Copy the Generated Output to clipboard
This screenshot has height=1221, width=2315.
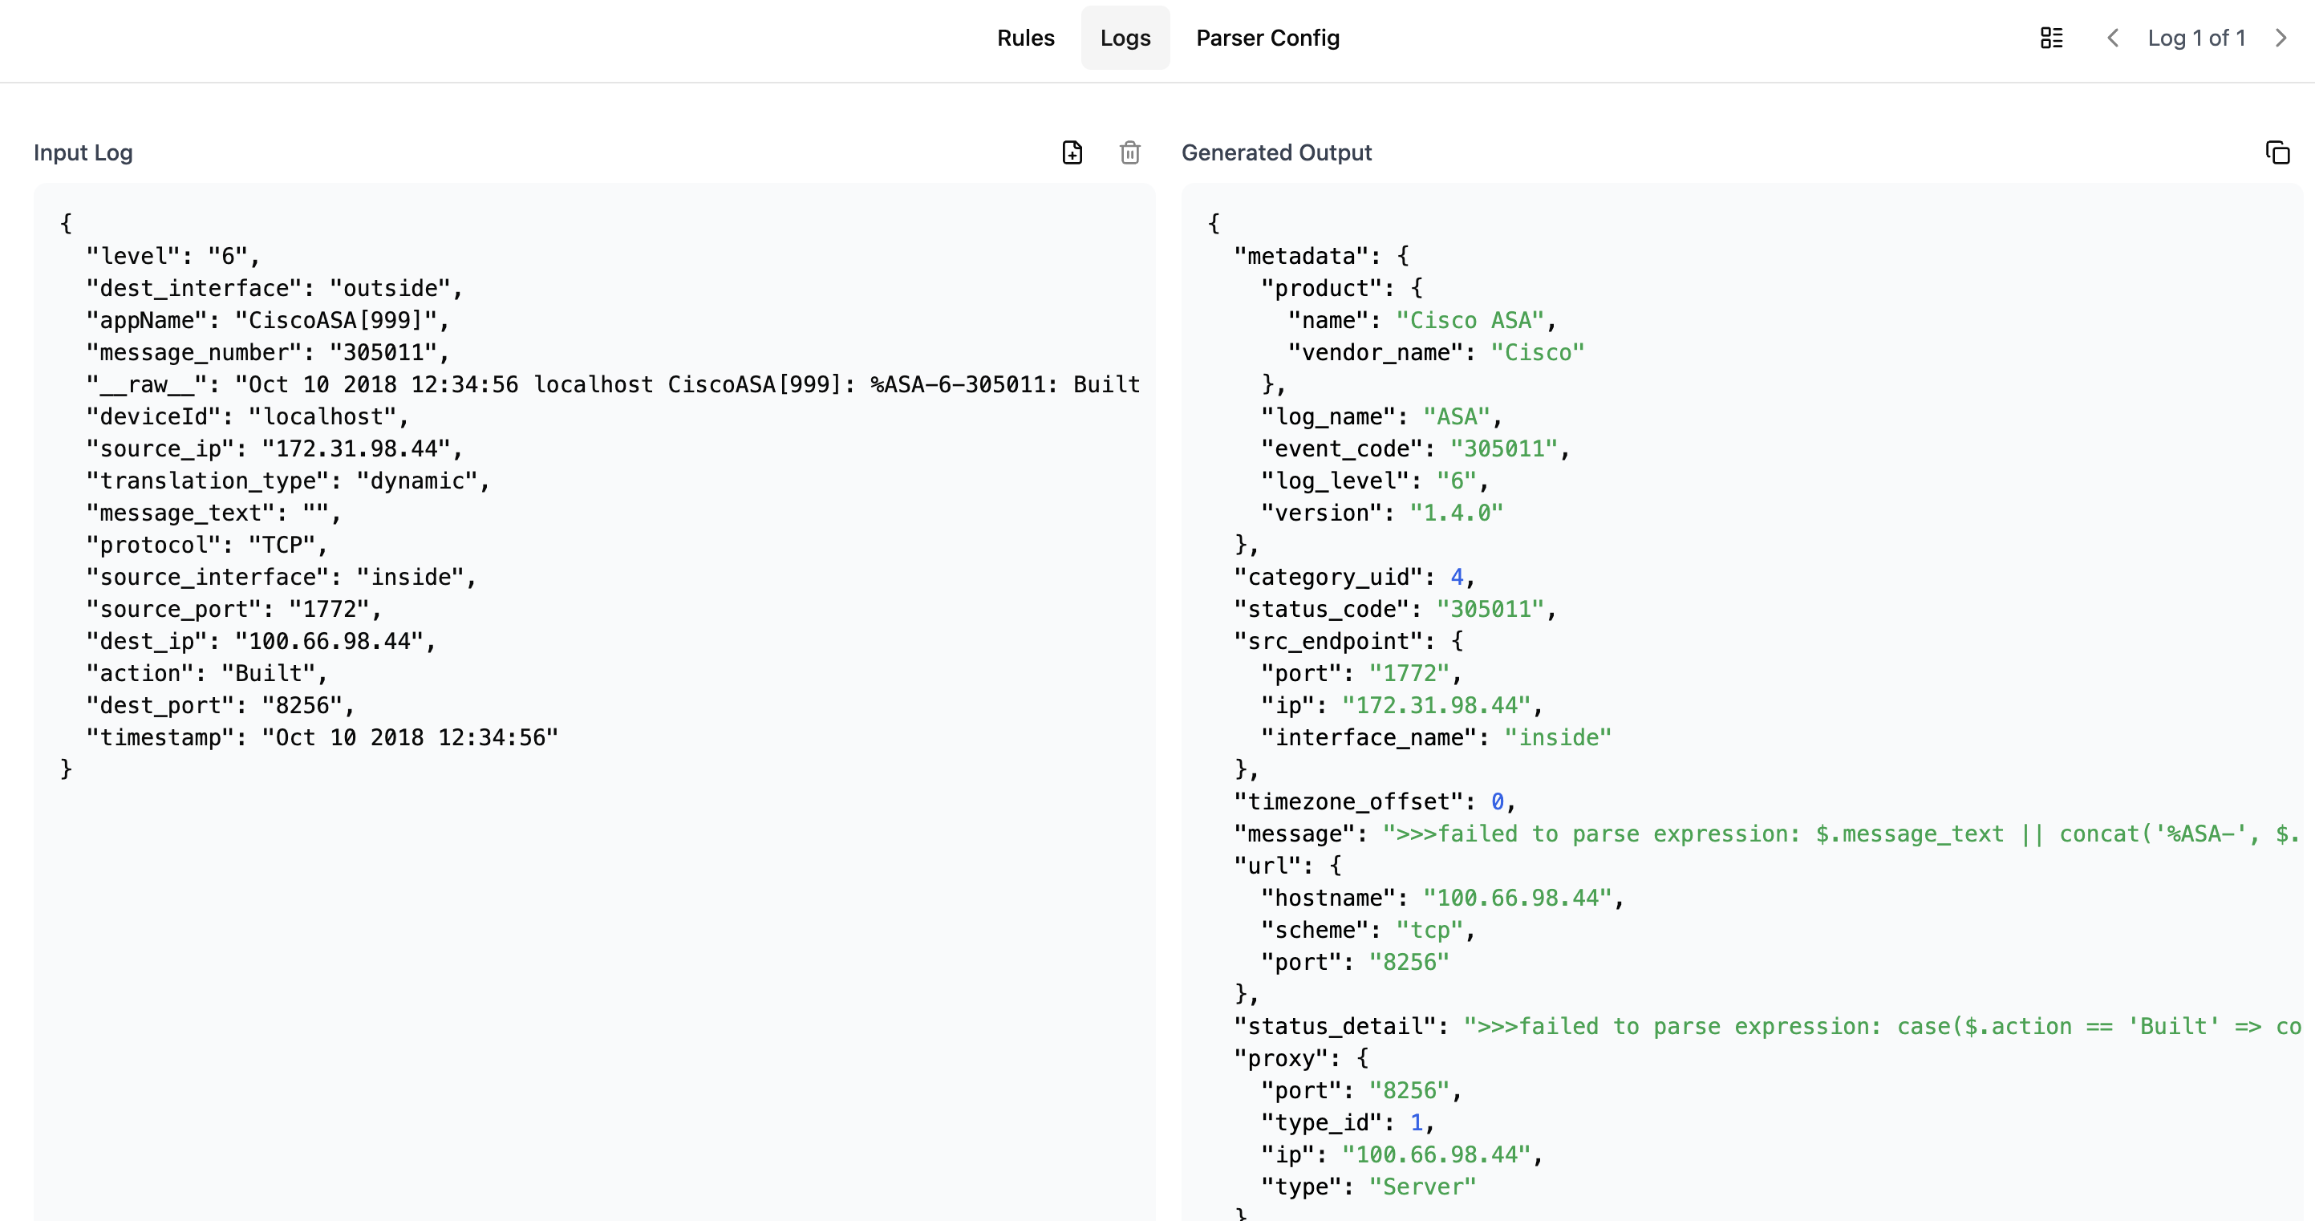pos(2276,152)
